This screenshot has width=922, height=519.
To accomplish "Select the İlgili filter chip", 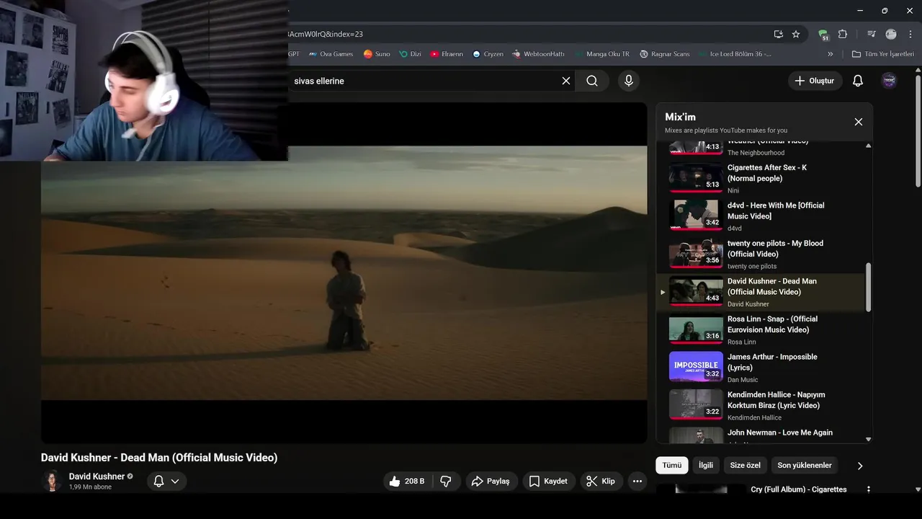I will pyautogui.click(x=706, y=466).
